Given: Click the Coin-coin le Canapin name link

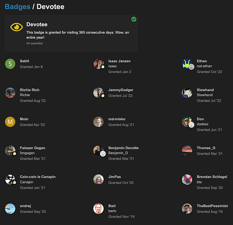Looking at the screenshot, I should (38, 177).
